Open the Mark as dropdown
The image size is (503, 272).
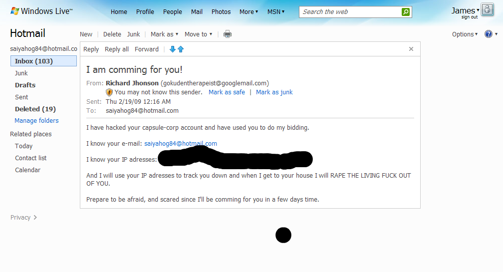tap(164, 34)
